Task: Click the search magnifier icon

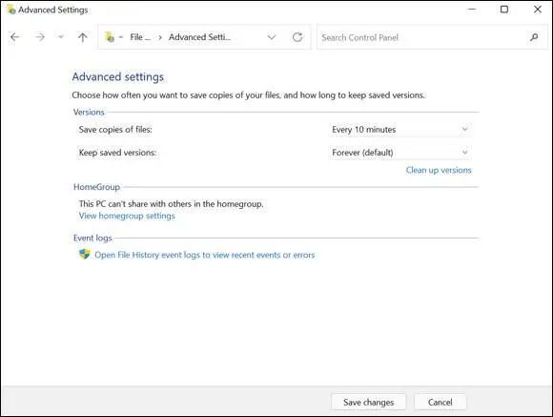Action: [534, 37]
